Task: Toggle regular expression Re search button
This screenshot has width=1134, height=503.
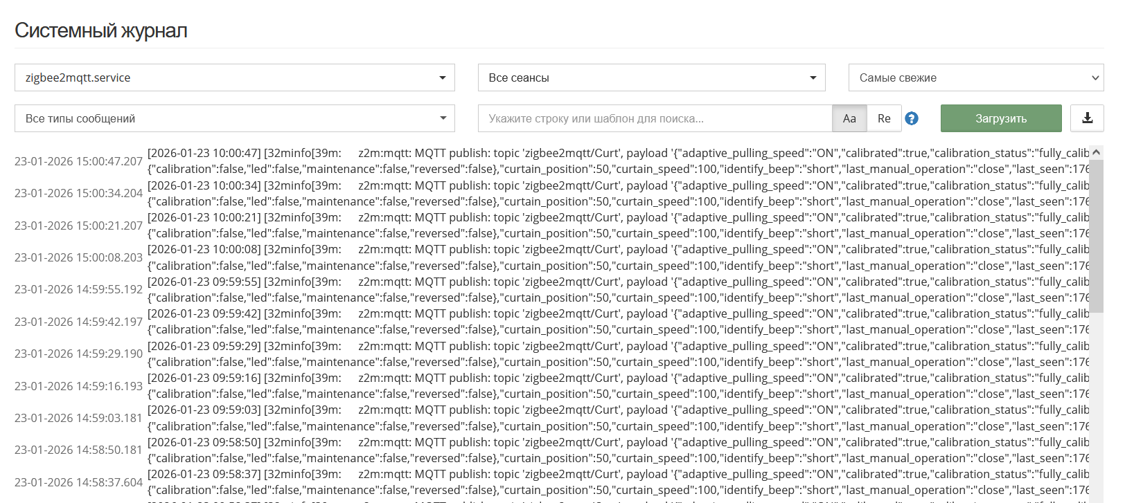Action: pos(884,118)
